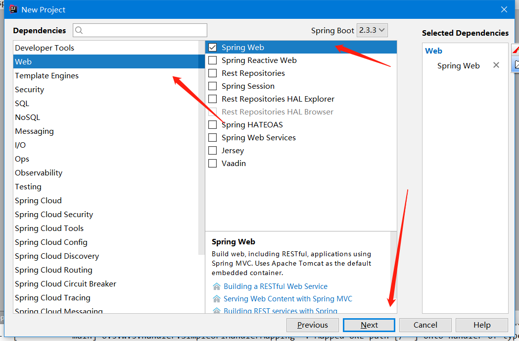Viewport: 519px width, 341px height.
Task: Enable Rest Repositories HAL Explorer checkbox
Action: click(x=213, y=99)
